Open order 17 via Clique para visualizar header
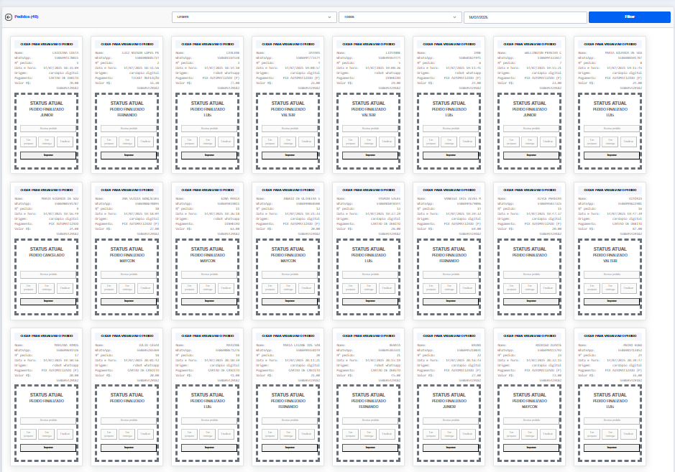Image resolution: width=675 pixels, height=472 pixels. (x=47, y=336)
